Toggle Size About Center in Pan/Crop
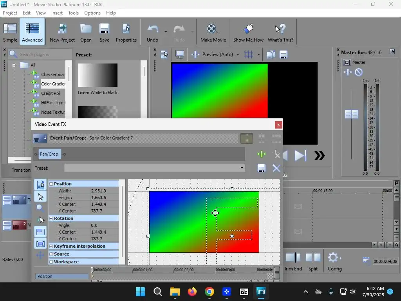Screen dimensions: 401x301 [x=40, y=243]
